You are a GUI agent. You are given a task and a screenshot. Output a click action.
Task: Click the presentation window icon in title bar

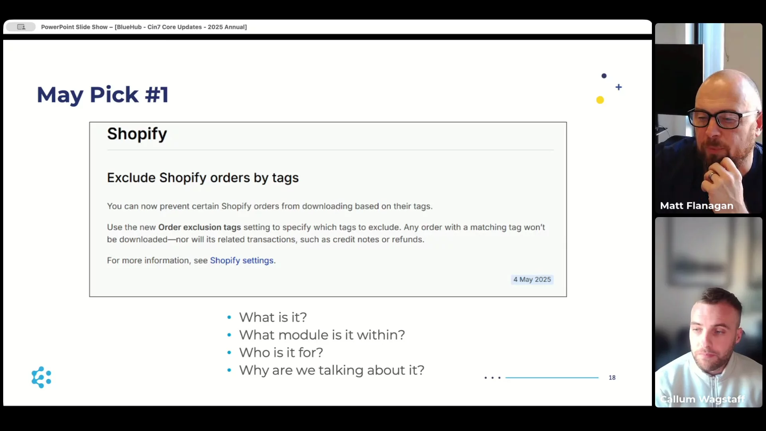(x=21, y=27)
